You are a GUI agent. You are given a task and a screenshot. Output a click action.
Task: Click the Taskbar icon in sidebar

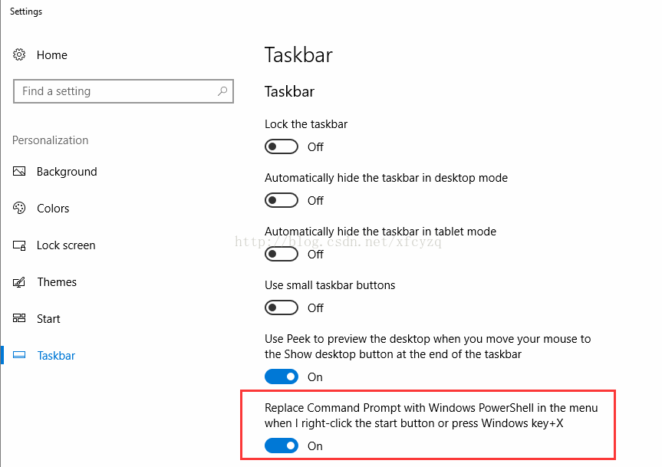click(20, 356)
